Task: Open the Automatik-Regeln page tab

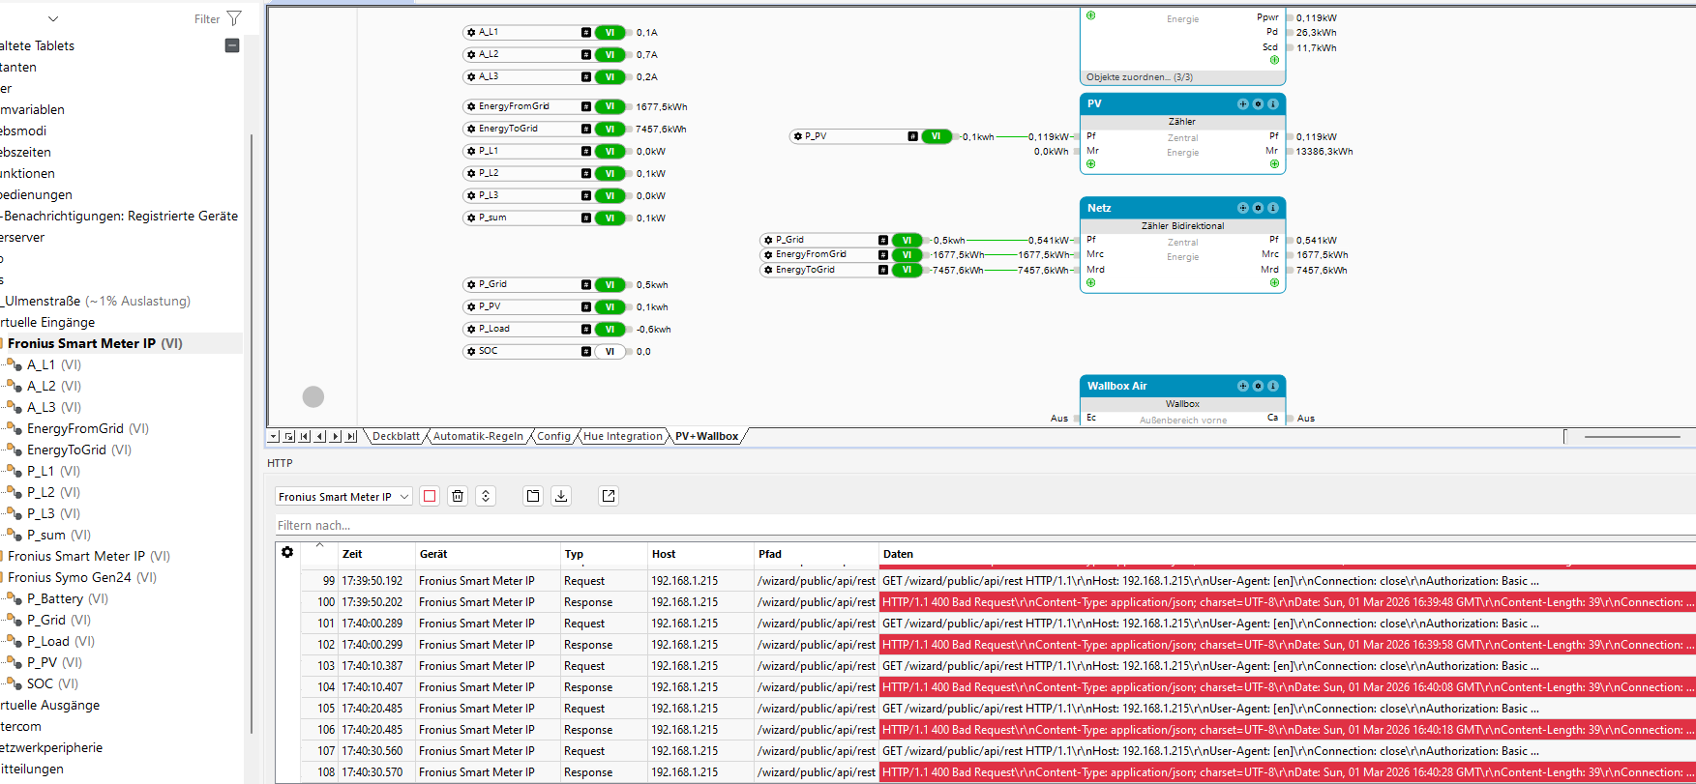Action: (x=478, y=437)
